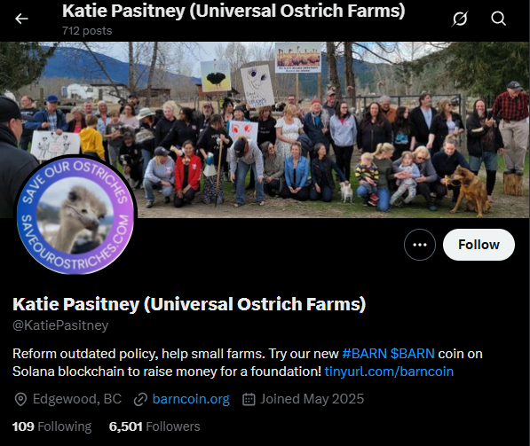Screen dimensions: 530x446
Task: Visit the barncoin.org website link
Action: 191,399
